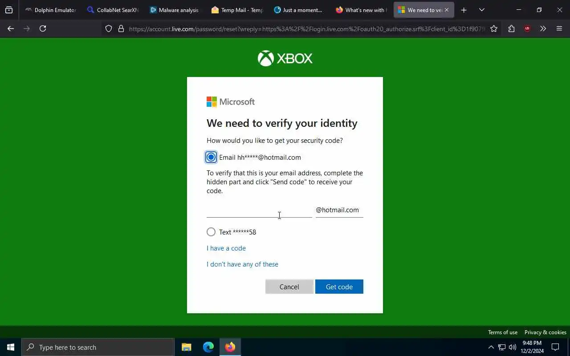List all tabs dropdown arrow
This screenshot has width=570, height=356.
481,10
